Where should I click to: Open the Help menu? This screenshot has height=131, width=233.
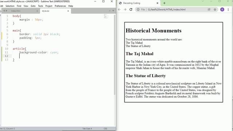click(71, 6)
